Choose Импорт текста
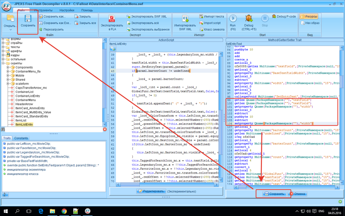Viewport: 345px width, 216px height. [211, 16]
